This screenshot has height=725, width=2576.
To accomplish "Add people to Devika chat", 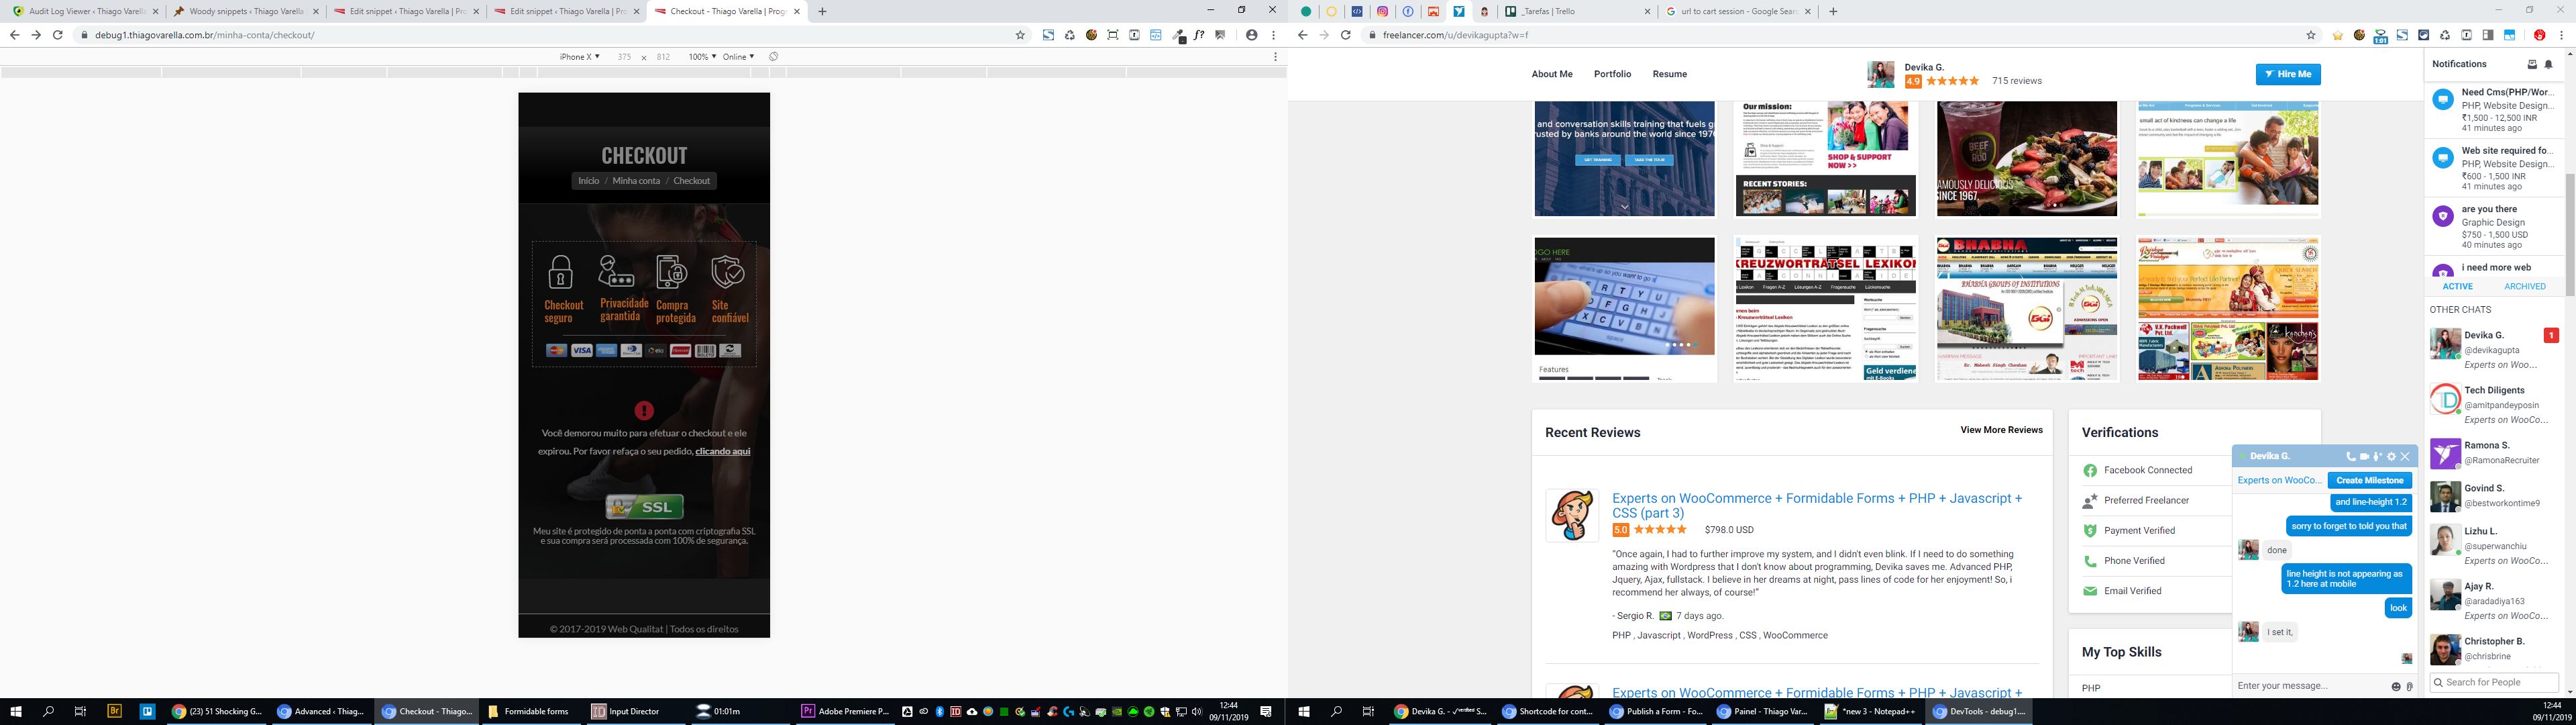I will click(2377, 456).
